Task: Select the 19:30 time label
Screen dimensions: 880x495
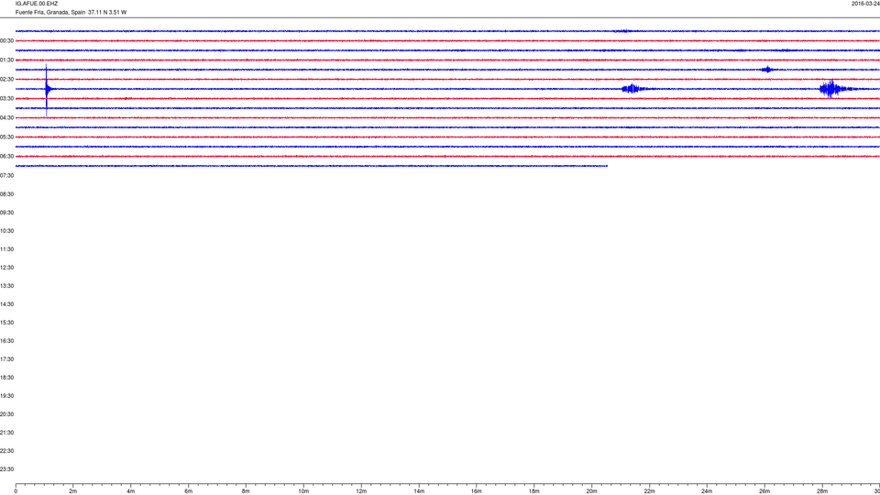Action: click(x=6, y=396)
